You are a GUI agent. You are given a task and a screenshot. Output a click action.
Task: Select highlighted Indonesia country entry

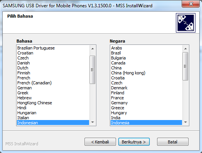(146, 123)
